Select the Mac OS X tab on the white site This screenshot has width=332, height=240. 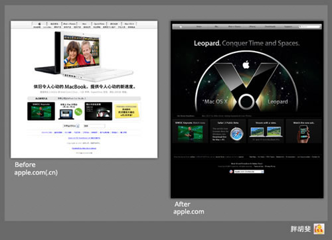point(129,24)
